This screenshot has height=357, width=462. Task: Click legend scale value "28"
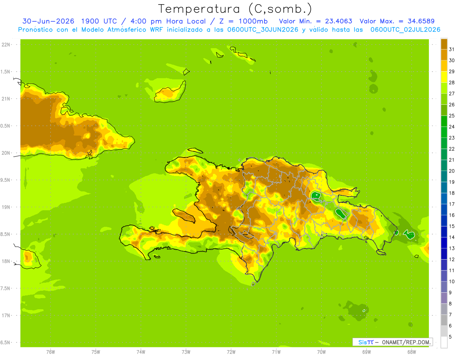coord(452,82)
